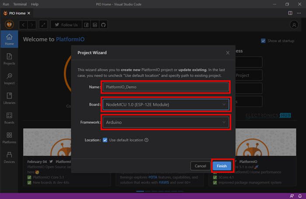Click Finish to create the project
This screenshot has height=199, width=306.
[x=222, y=166]
